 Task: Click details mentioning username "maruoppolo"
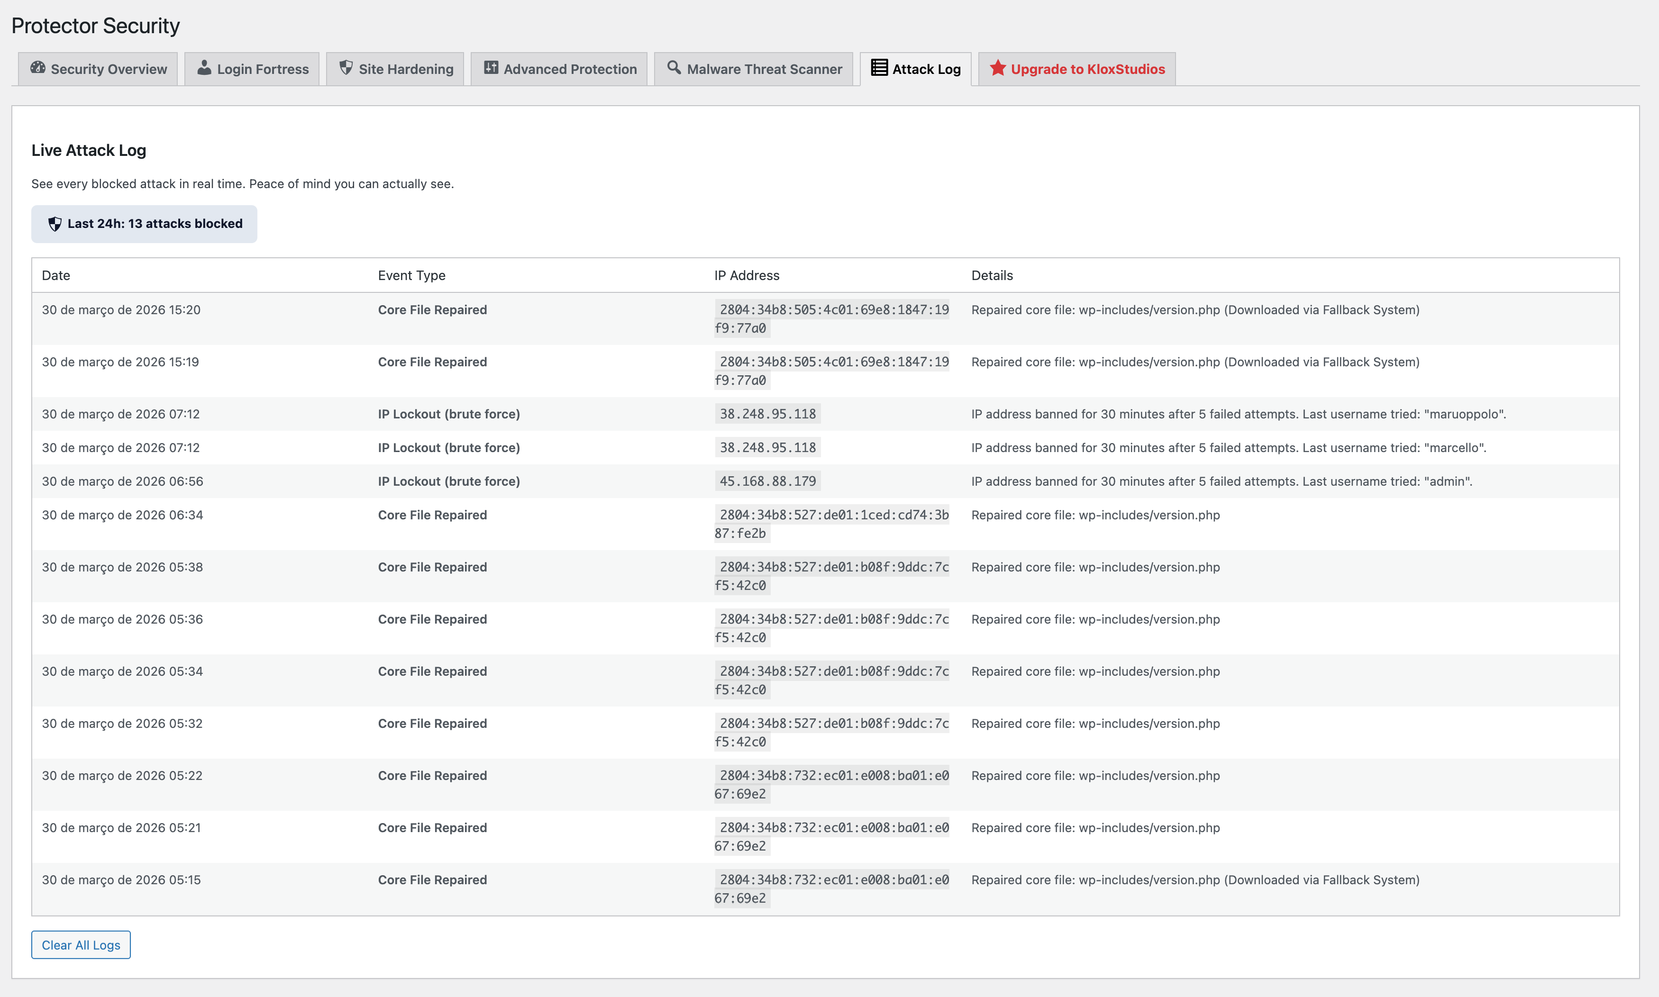pos(1239,414)
